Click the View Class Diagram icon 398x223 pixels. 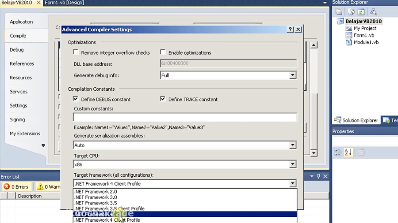tap(373, 11)
